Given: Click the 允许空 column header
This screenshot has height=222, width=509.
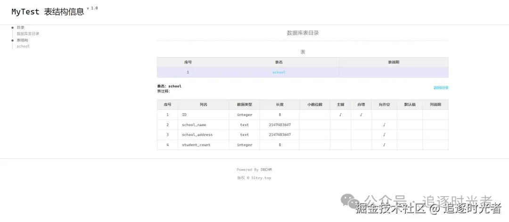Looking at the screenshot, I should [x=384, y=105].
